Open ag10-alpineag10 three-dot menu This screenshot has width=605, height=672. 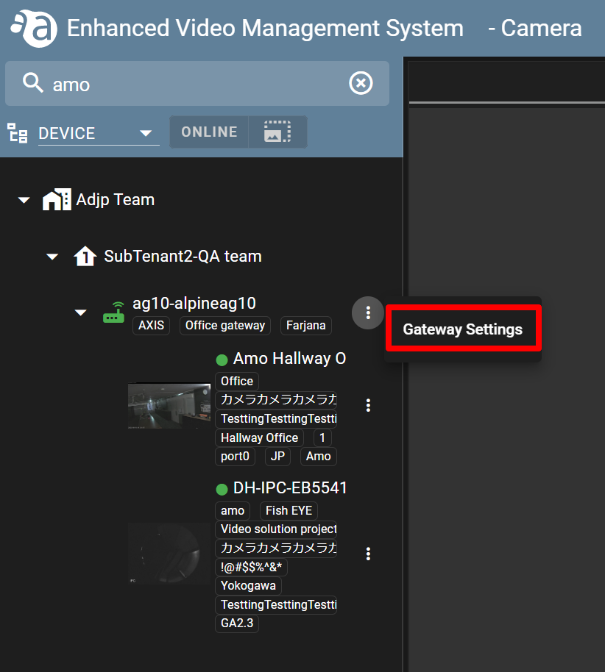click(x=368, y=313)
